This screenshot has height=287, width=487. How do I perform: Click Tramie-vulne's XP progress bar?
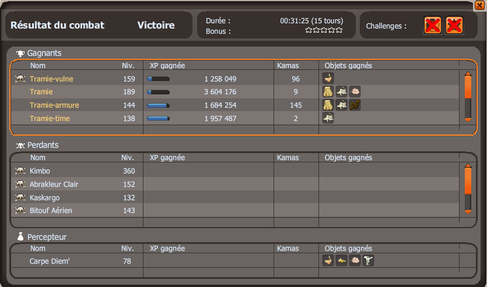click(159, 79)
